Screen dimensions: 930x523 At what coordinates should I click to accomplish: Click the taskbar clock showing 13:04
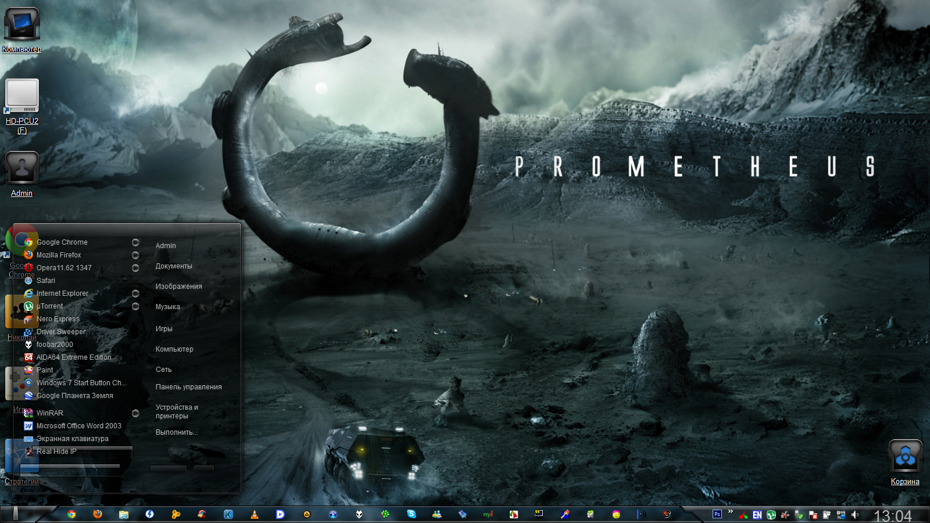click(x=893, y=515)
